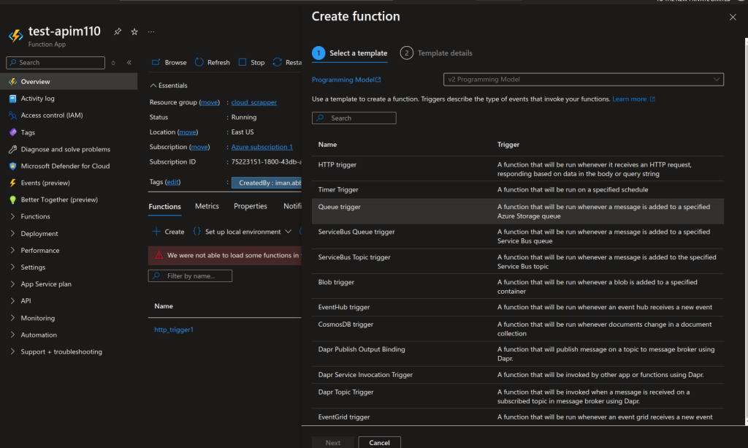The height and width of the screenshot is (448, 748).
Task: Go to Template details step
Action: click(436, 53)
